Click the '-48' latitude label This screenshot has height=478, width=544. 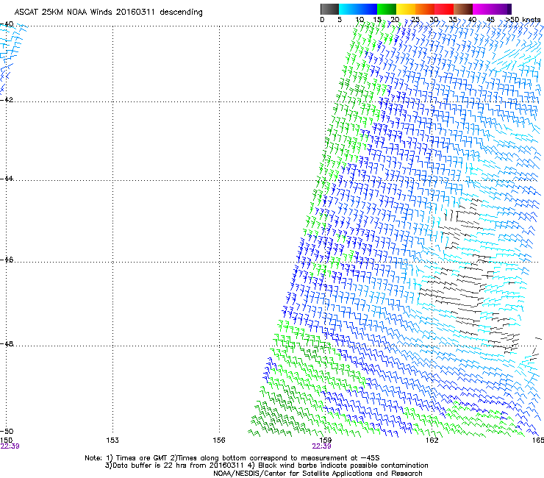coord(7,343)
